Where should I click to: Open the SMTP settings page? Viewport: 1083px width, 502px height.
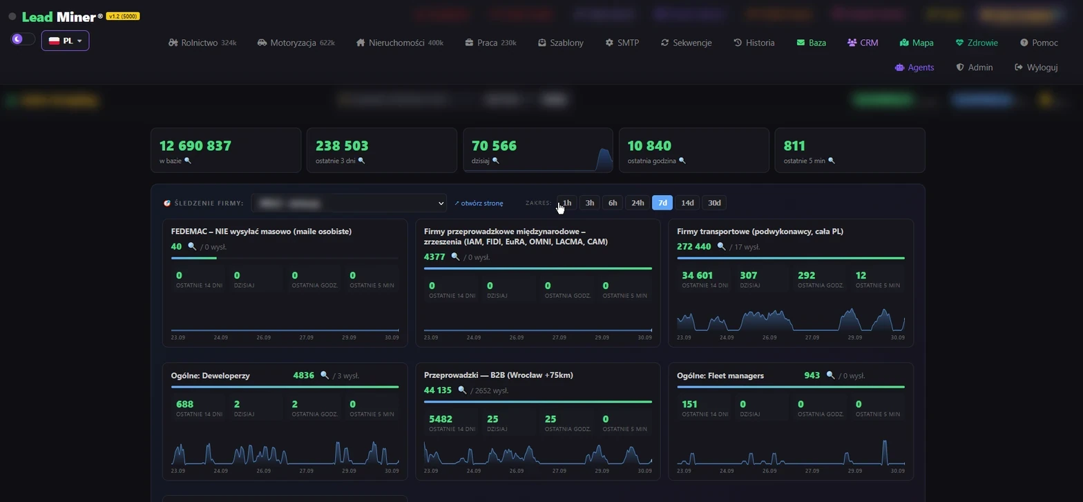(x=622, y=43)
